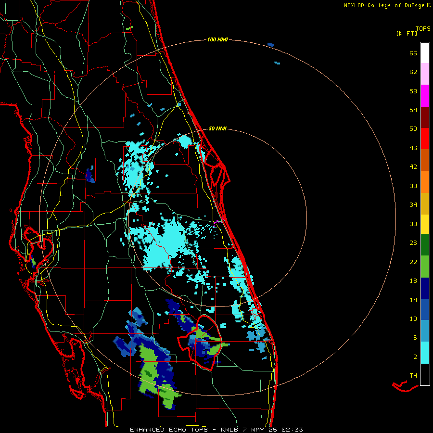Click the legend value 10

[413, 319]
